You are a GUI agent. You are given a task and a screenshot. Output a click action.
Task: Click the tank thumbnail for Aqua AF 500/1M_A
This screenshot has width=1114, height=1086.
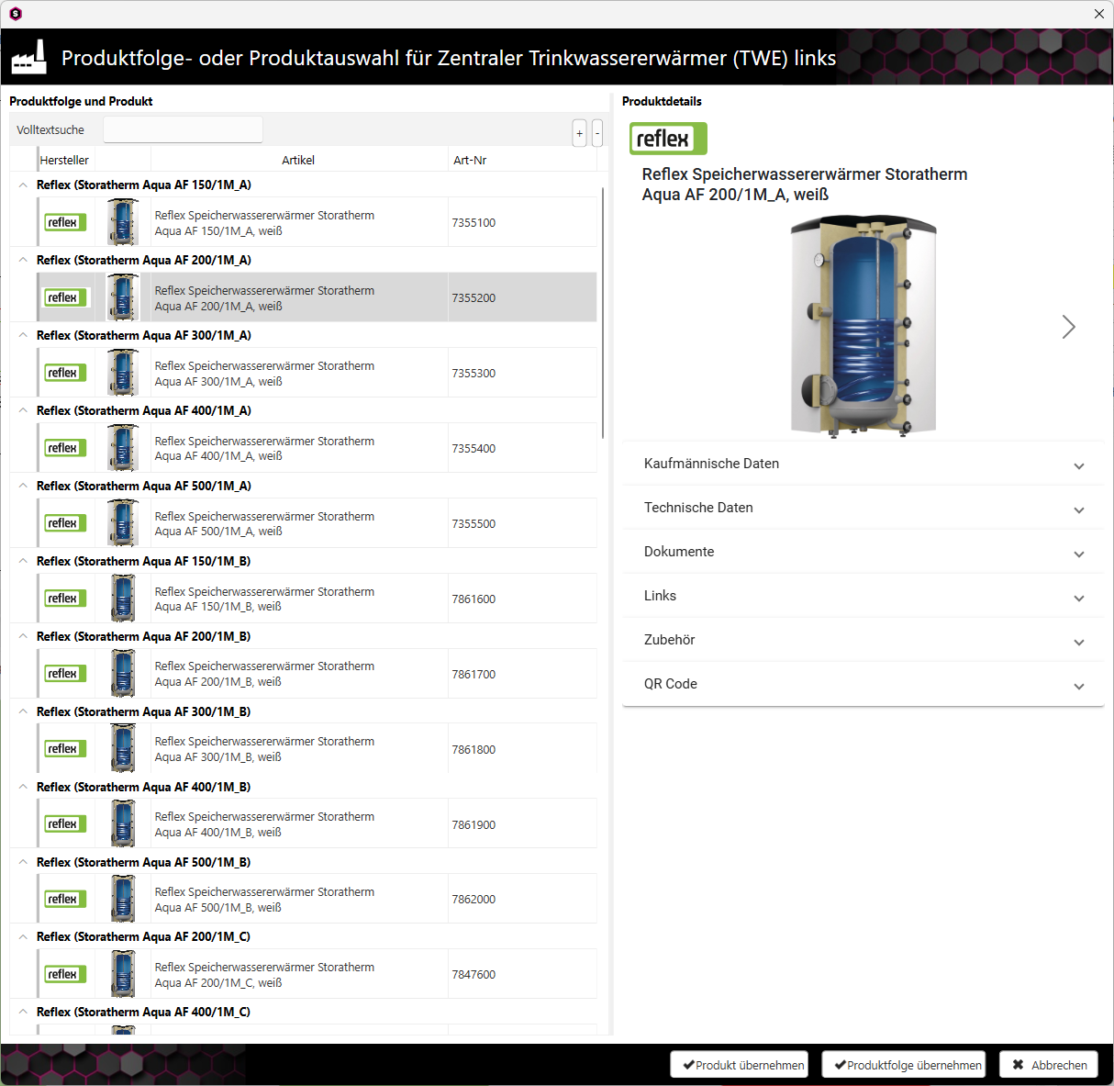[123, 523]
